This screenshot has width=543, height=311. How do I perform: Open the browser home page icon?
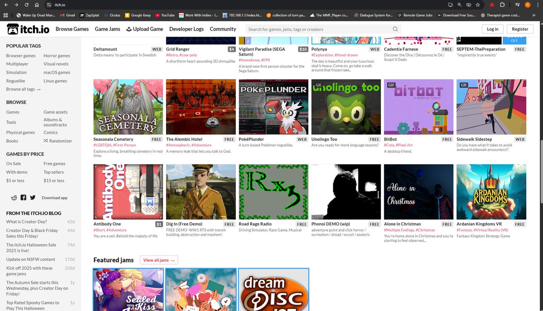click(37, 5)
